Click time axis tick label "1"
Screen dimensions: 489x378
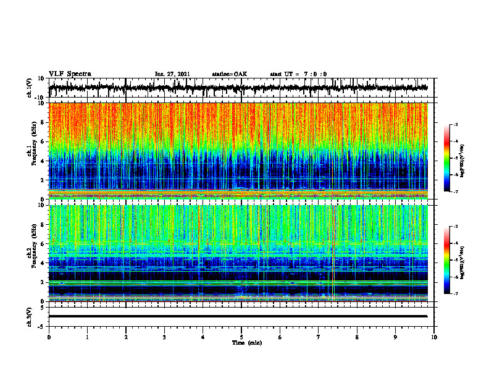click(87, 337)
